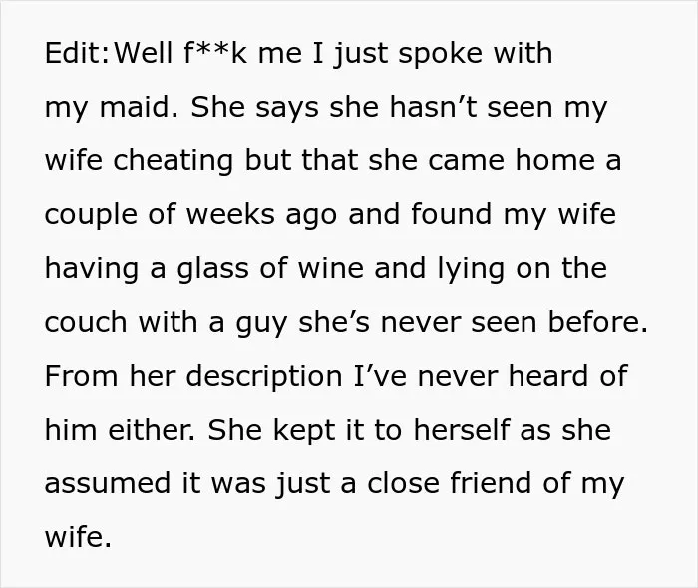Click the phrase 'just spoke with'
This screenshot has height=588, width=698.
[443, 54]
